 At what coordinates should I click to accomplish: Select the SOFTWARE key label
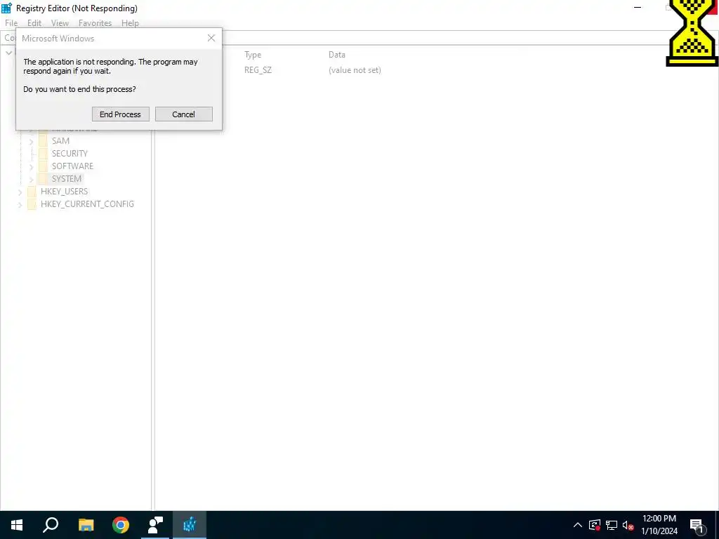point(72,166)
